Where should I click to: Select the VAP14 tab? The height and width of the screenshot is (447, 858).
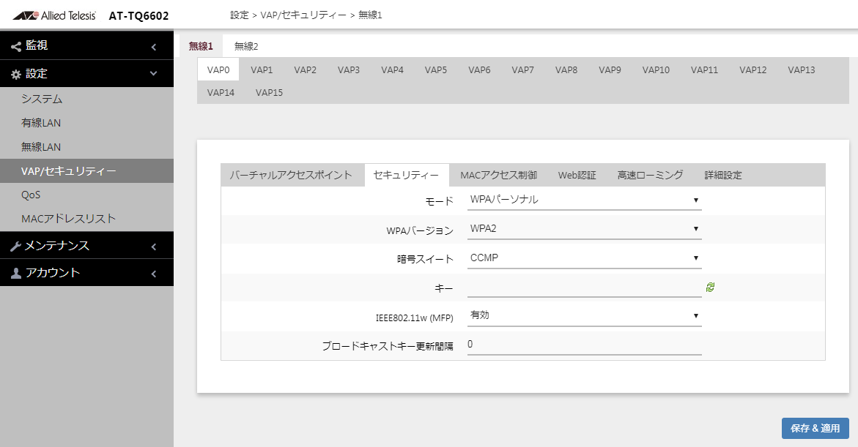[221, 93]
